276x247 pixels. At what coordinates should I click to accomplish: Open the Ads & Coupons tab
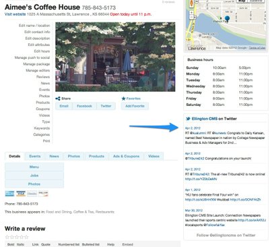[x=126, y=156]
